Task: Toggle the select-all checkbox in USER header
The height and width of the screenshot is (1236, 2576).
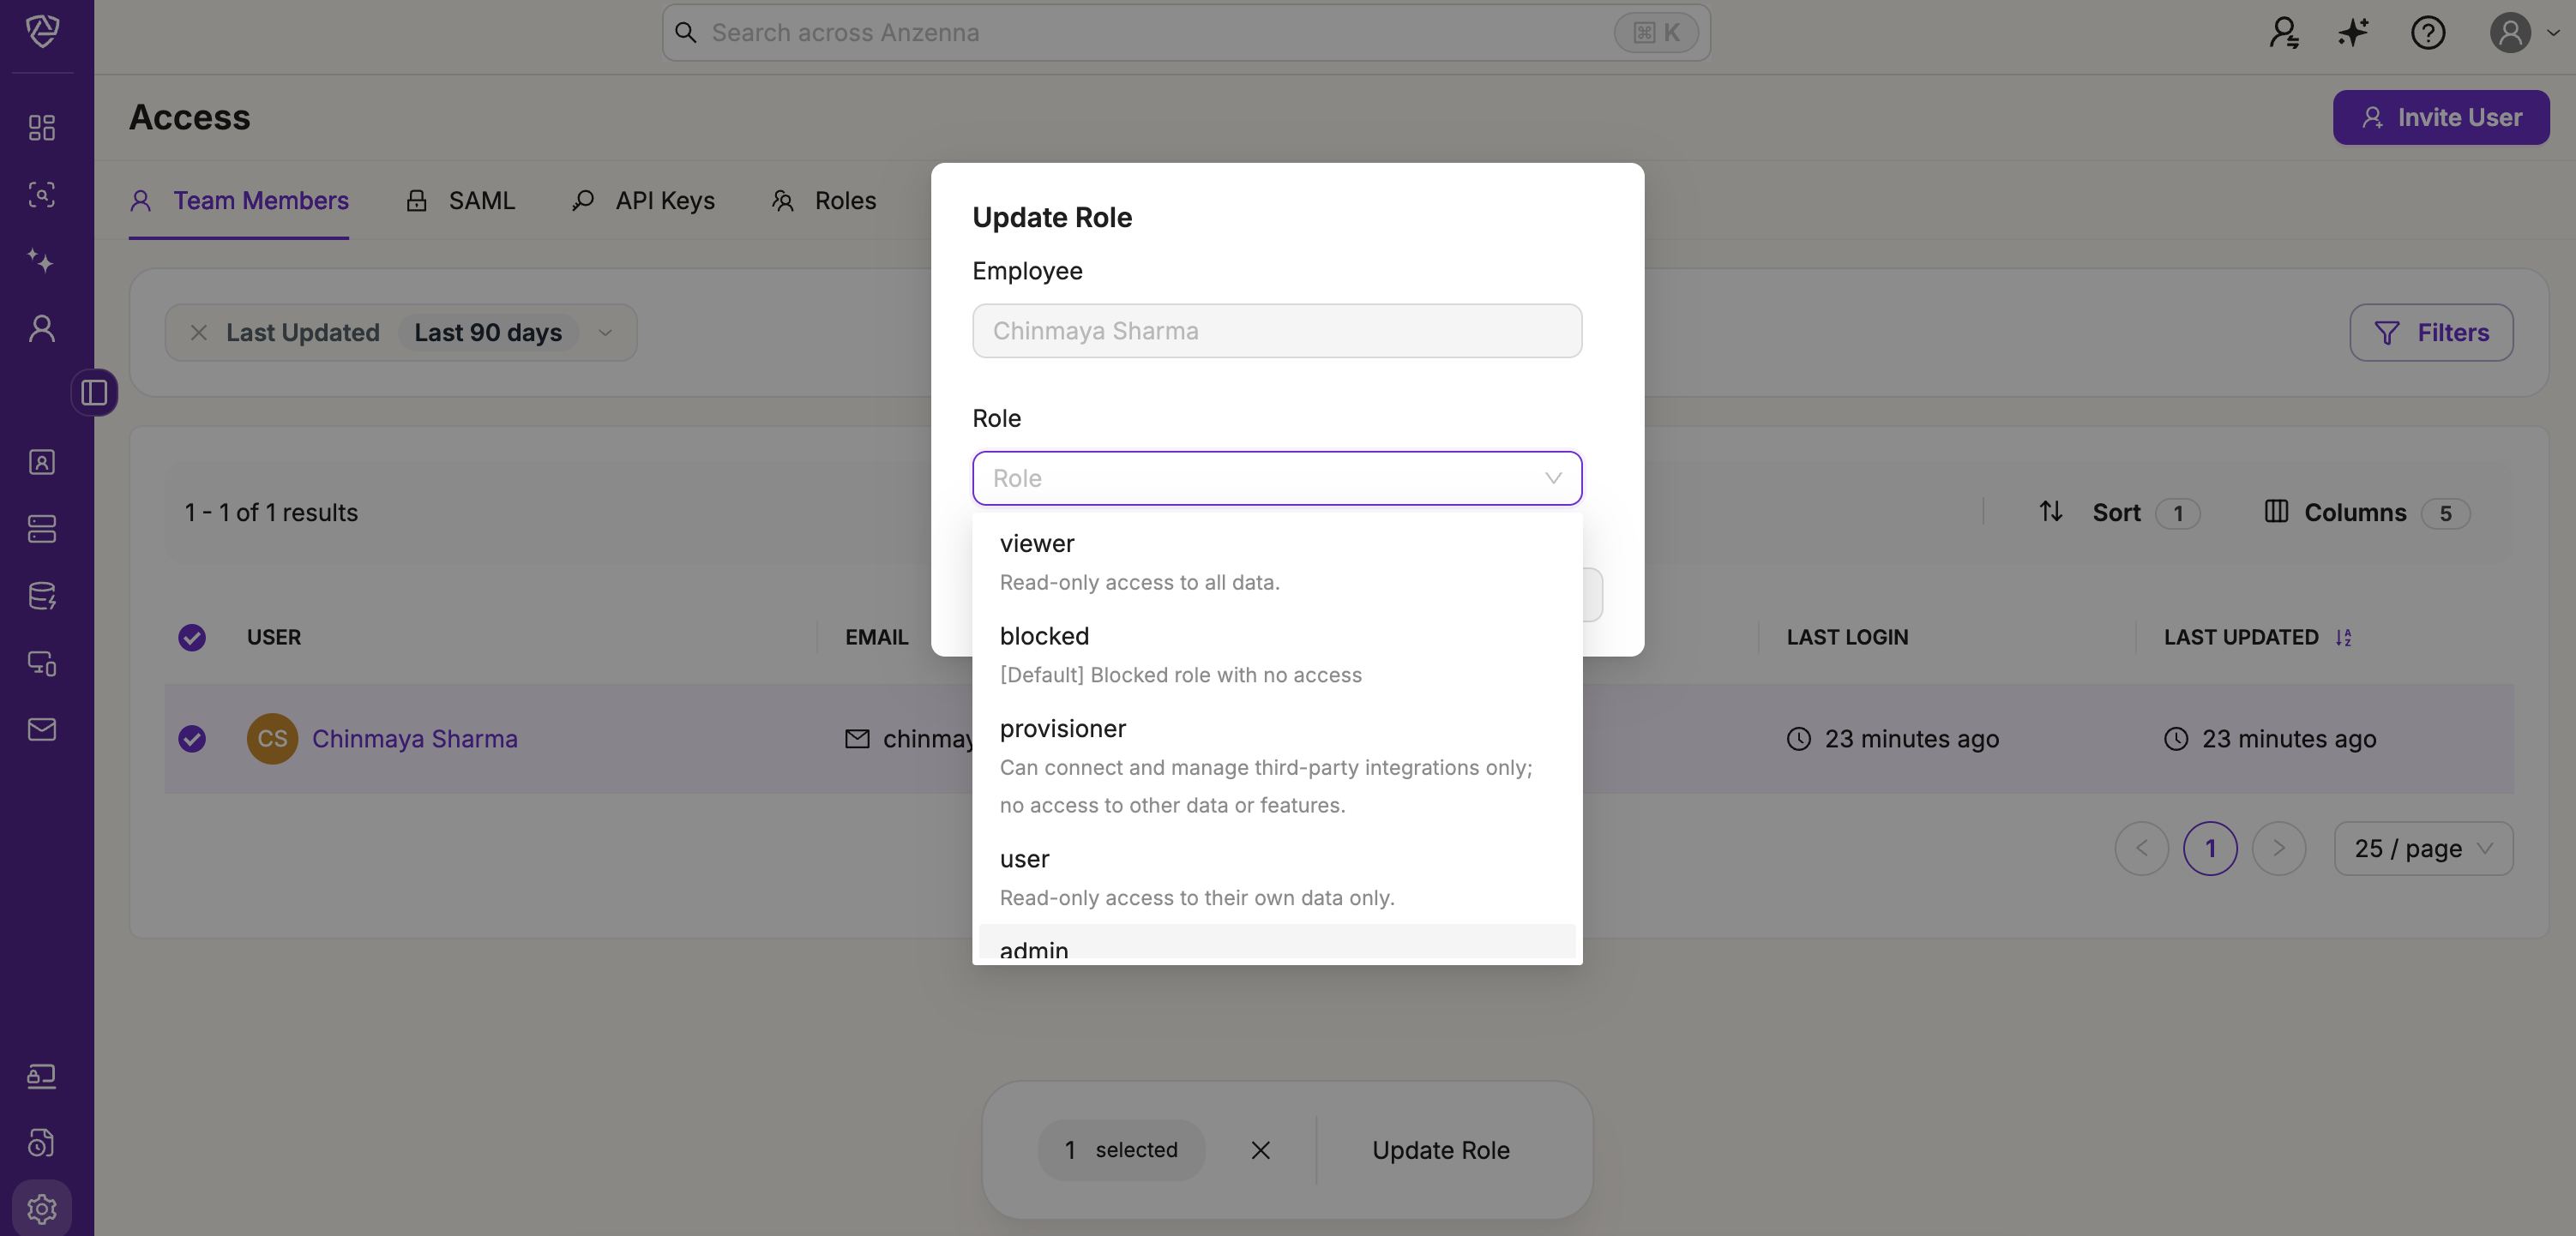Action: 192,638
